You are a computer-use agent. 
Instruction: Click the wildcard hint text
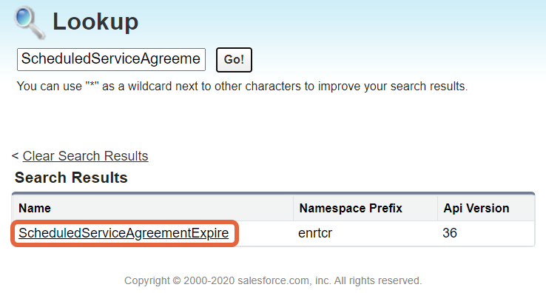coord(242,86)
